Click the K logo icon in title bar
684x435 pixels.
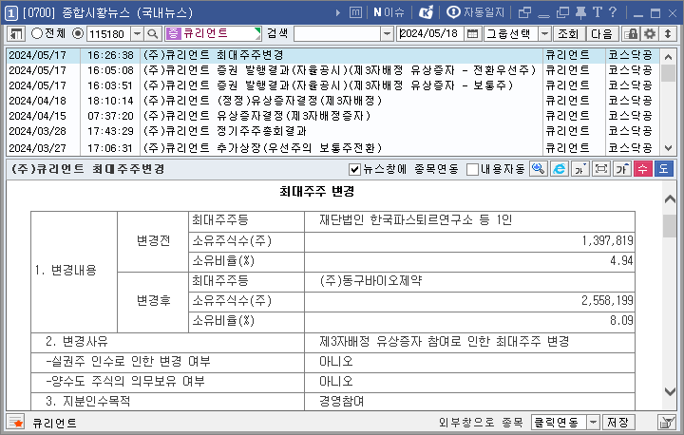coord(426,12)
